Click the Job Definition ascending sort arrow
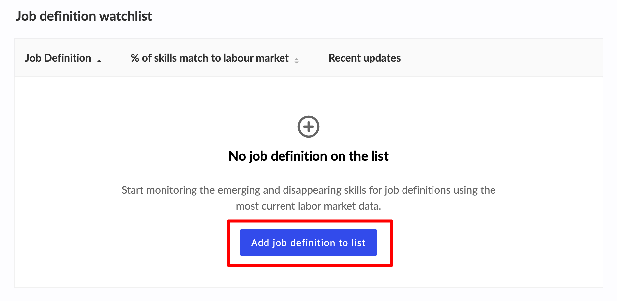The image size is (627, 301). (99, 61)
